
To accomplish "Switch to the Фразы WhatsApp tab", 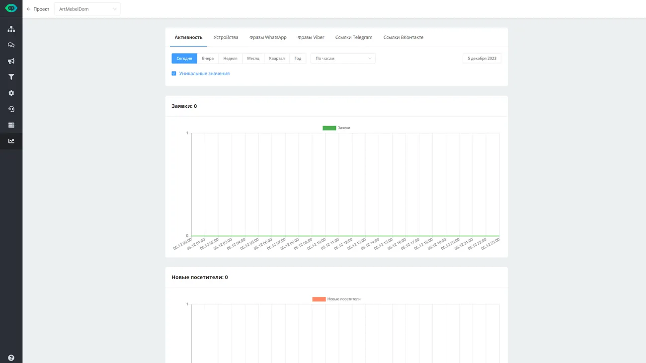I will 268,37.
